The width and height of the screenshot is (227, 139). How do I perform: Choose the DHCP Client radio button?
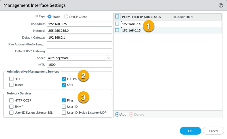[66, 17]
